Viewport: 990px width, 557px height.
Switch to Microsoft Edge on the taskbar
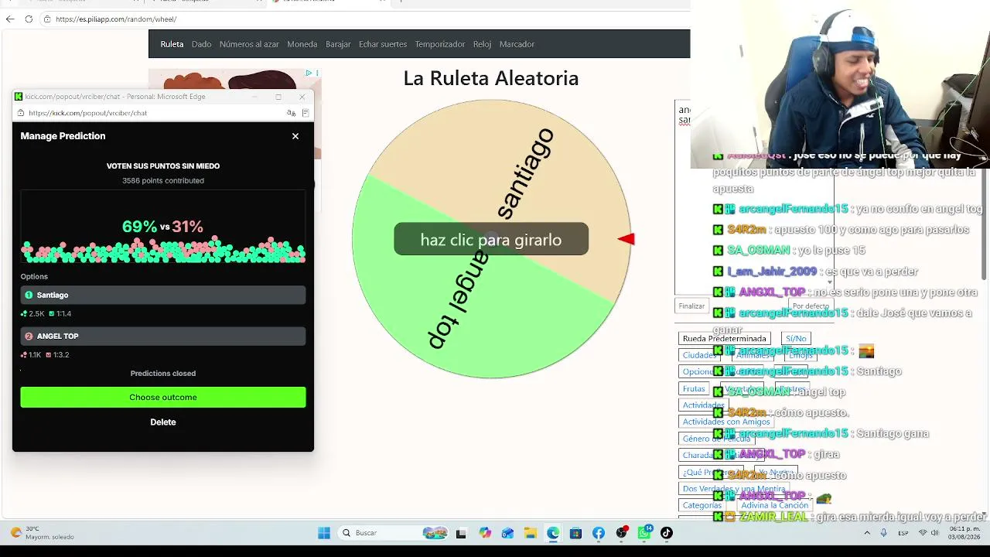coord(553,533)
